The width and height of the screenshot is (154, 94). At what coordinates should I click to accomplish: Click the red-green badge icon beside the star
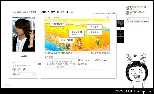(24, 69)
